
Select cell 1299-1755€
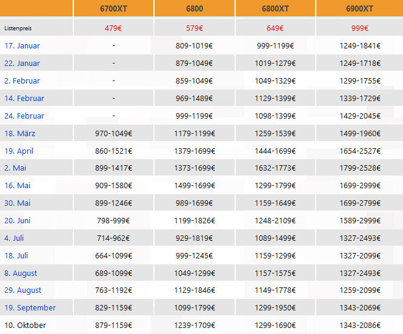pos(360,81)
